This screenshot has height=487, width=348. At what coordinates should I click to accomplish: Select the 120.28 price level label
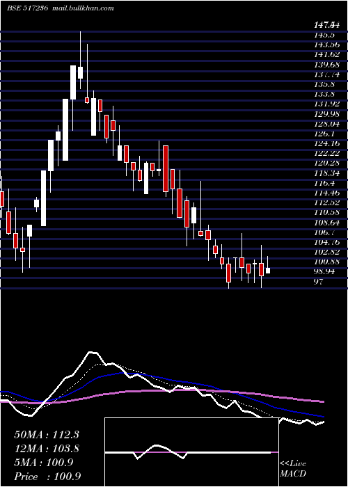click(x=327, y=163)
